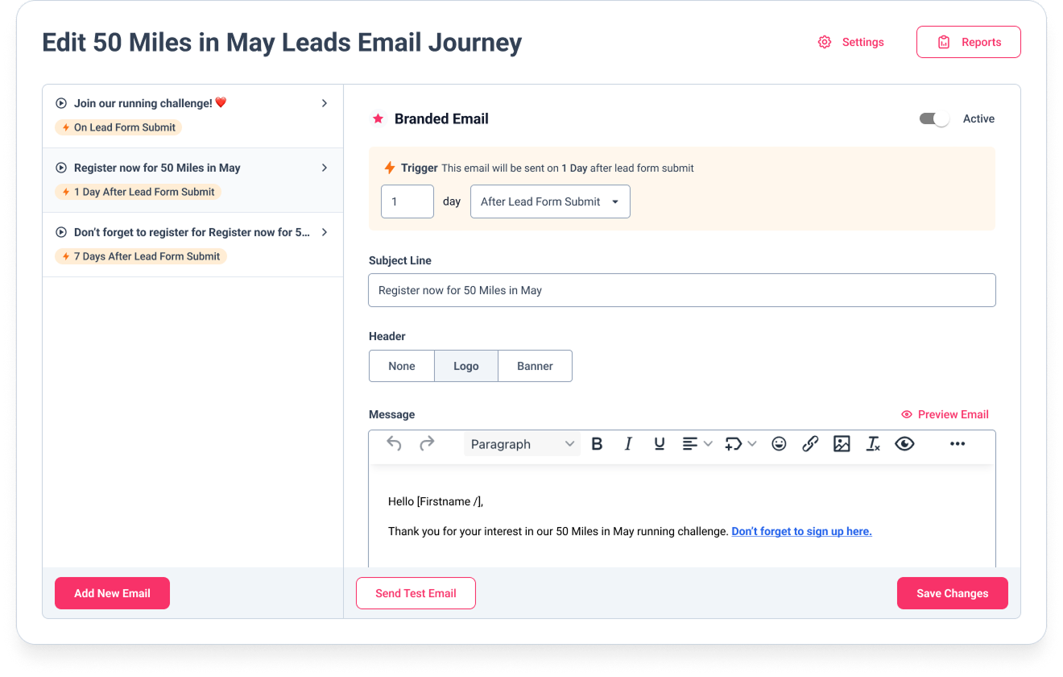Image resolution: width=1063 pixels, height=677 pixels.
Task: Click the On Lead Form Submit tag
Action: [119, 127]
